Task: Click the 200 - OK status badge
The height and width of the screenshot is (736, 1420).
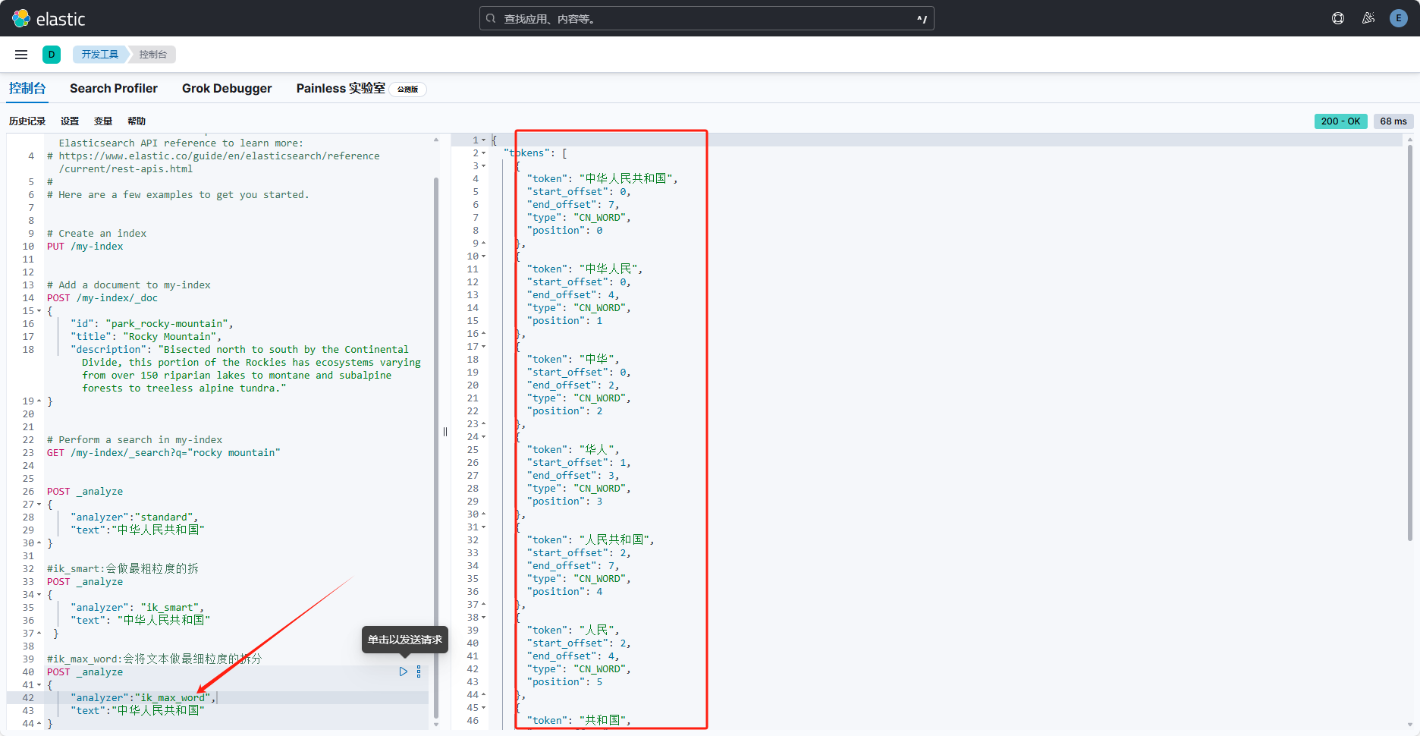Action: pyautogui.click(x=1340, y=121)
